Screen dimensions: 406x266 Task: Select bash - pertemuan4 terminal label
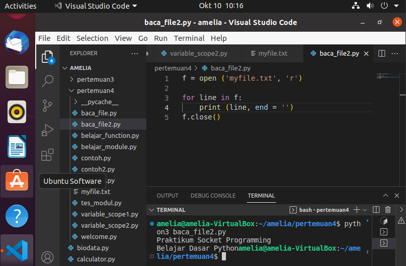[324, 210]
